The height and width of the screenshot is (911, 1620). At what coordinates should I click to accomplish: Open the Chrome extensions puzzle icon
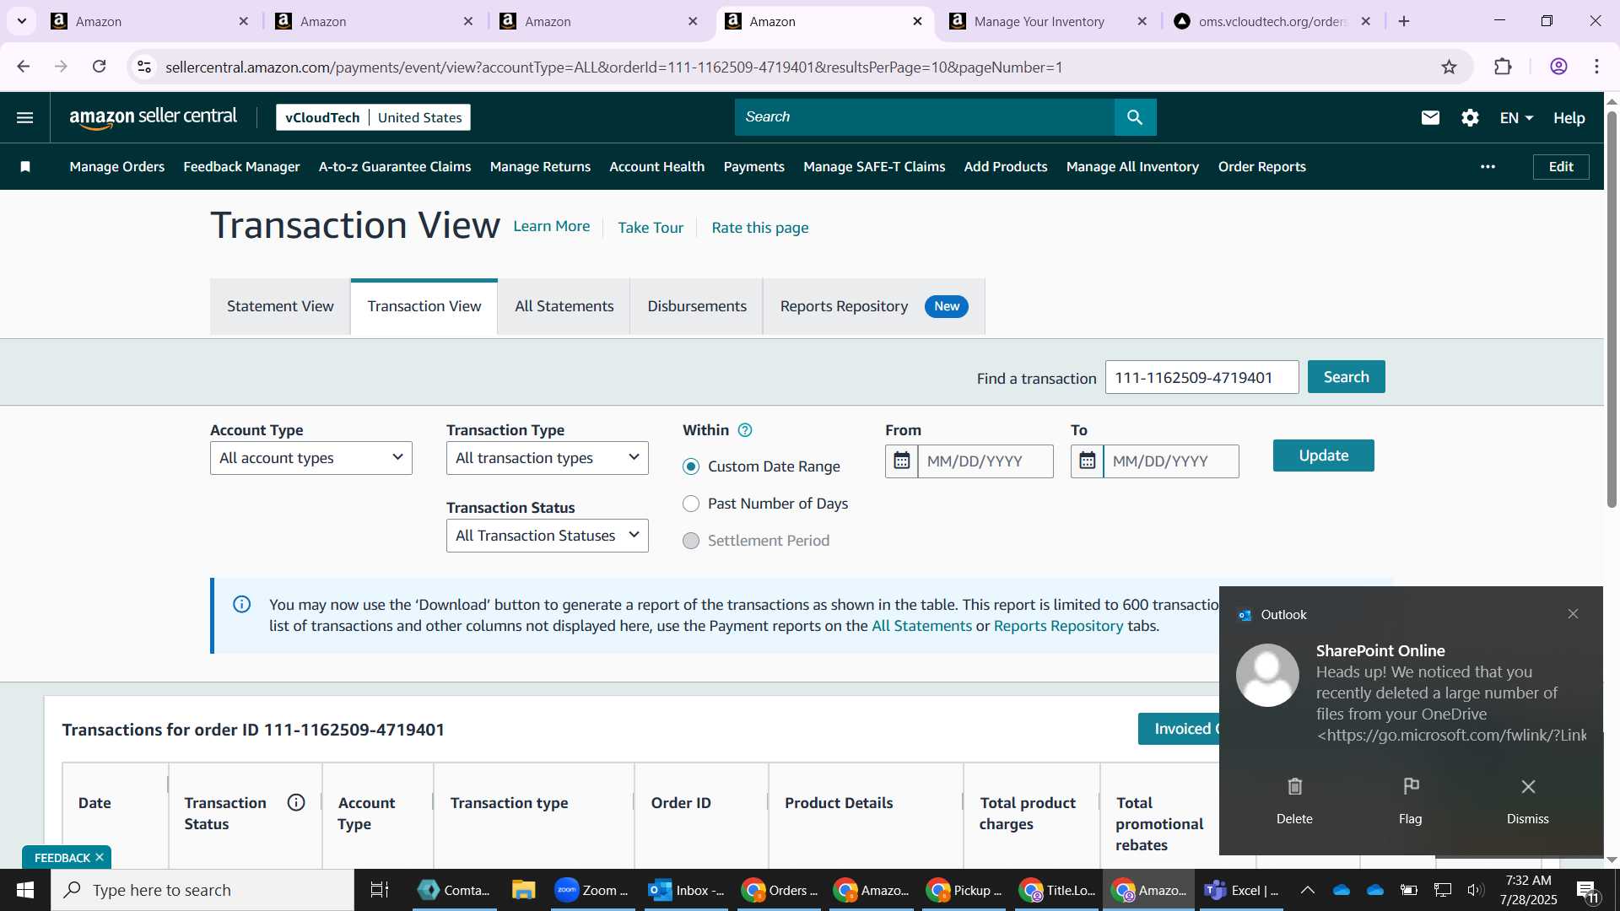(1503, 67)
